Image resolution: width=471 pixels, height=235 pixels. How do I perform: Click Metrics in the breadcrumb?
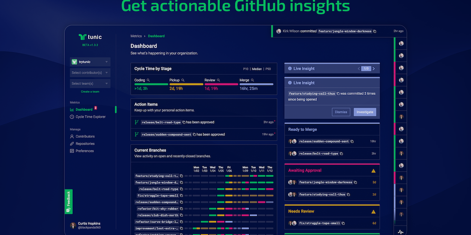[x=136, y=36]
